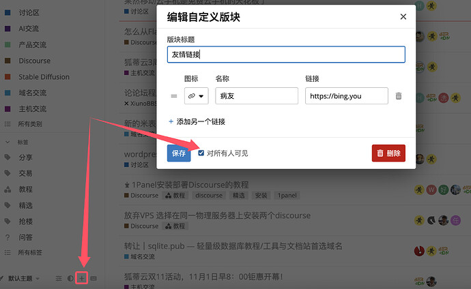Click the 名称 input containing 病友
Viewport: 471px width, 289px height.
pos(257,96)
